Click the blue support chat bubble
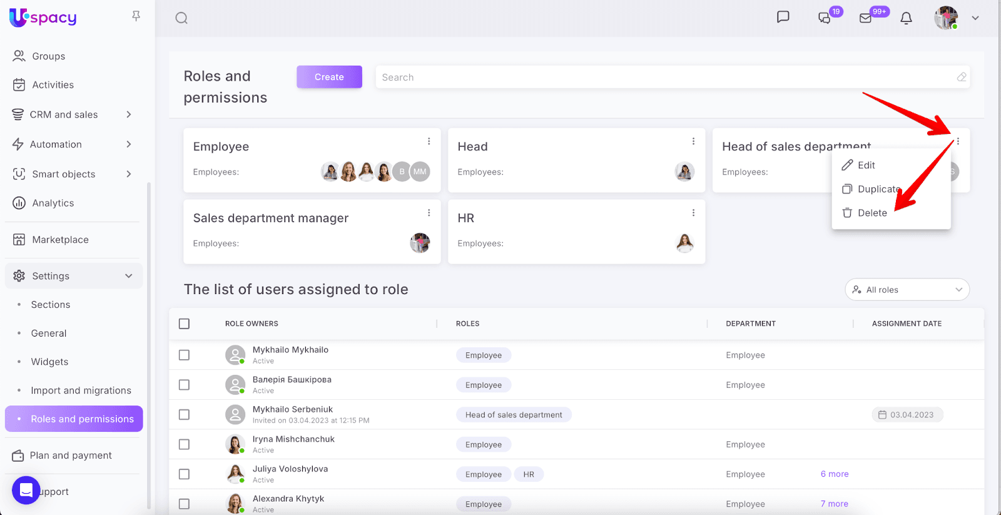1001x515 pixels. coord(26,491)
